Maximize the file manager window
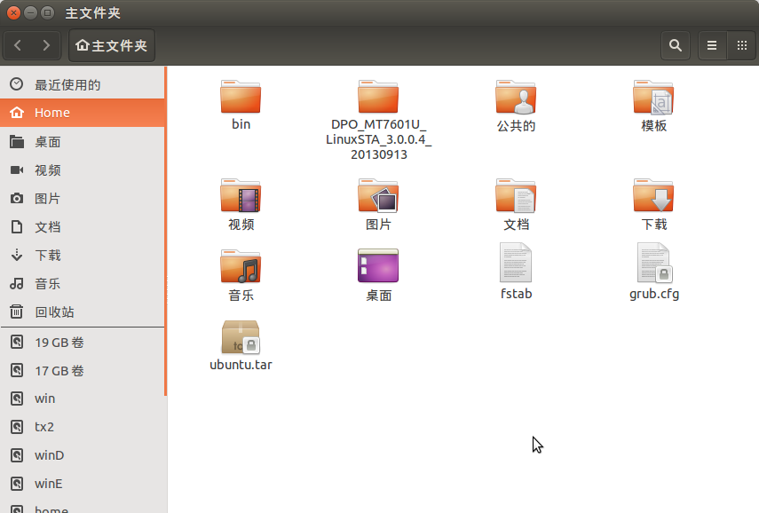 [47, 12]
